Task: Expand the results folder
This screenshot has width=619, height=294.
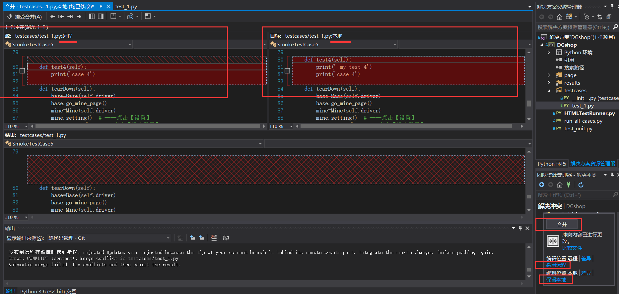Action: pos(549,83)
